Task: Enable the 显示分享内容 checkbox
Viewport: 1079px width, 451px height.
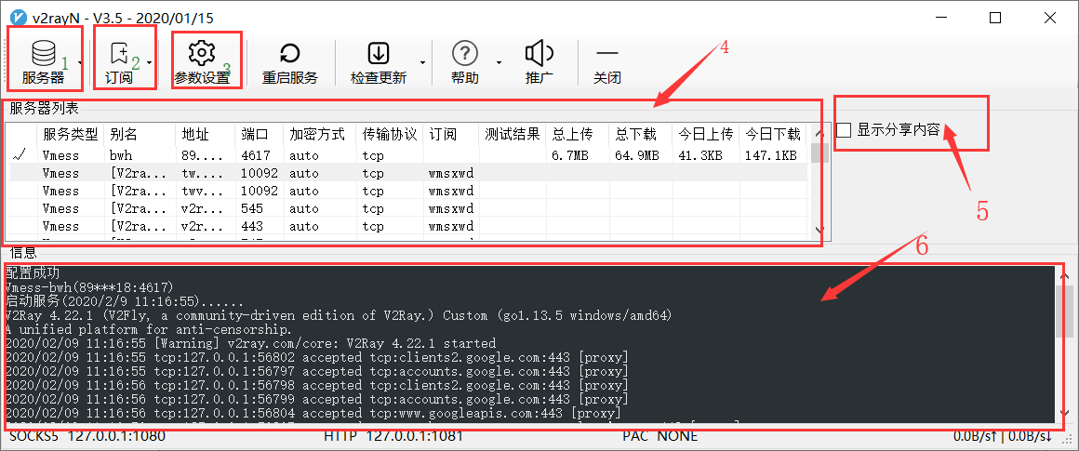Action: pos(845,130)
